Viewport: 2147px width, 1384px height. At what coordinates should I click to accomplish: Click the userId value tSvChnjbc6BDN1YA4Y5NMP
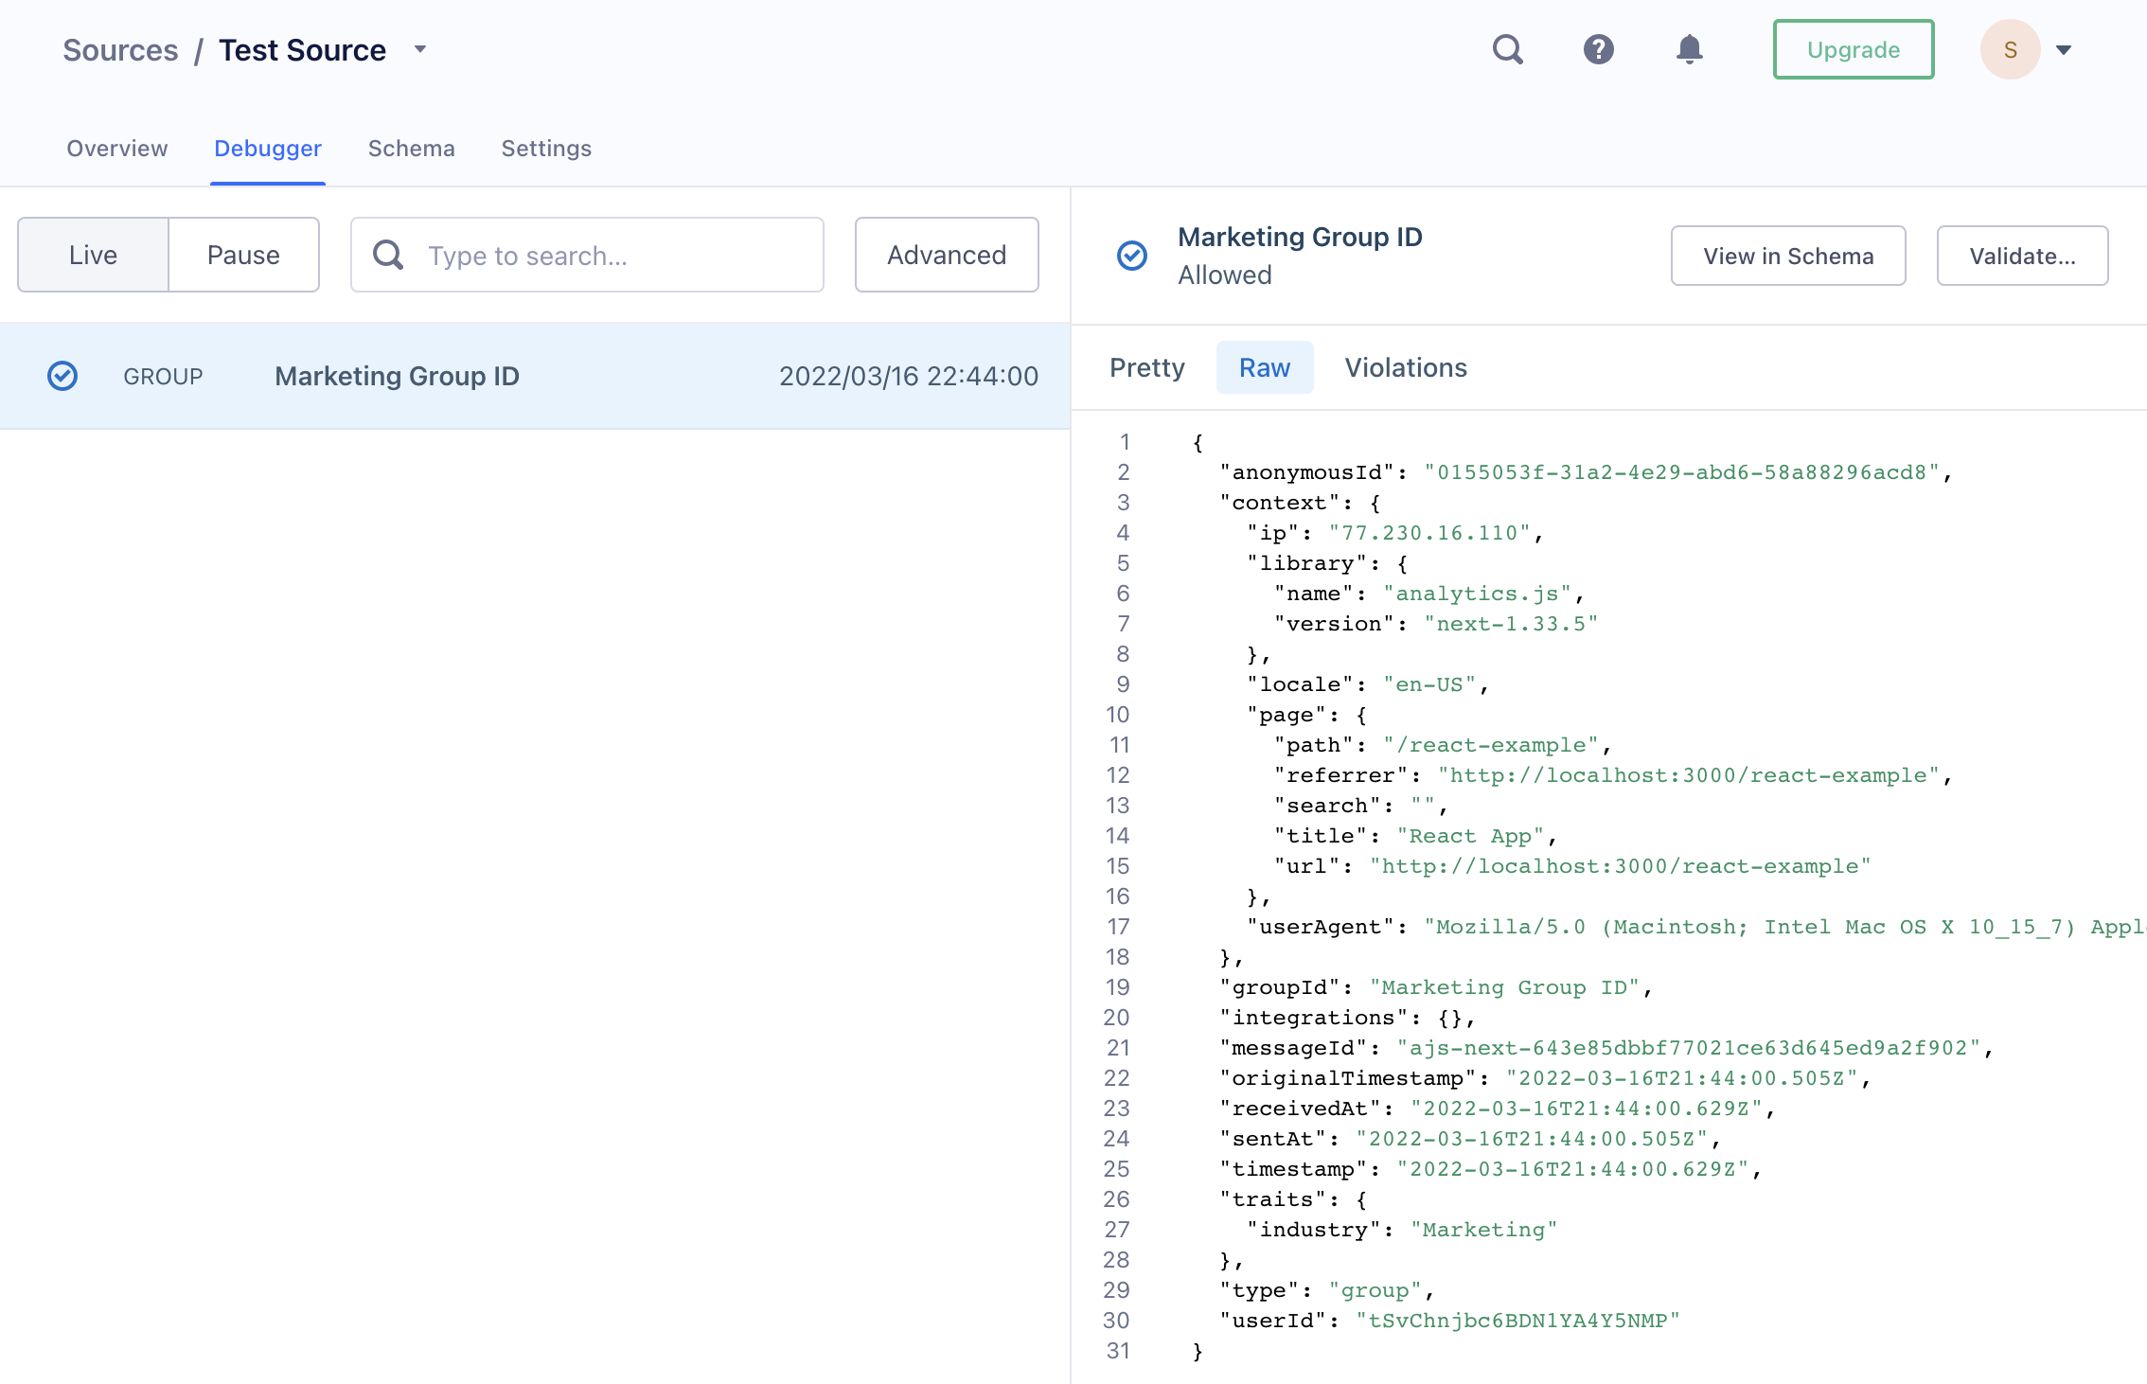click(x=1517, y=1321)
